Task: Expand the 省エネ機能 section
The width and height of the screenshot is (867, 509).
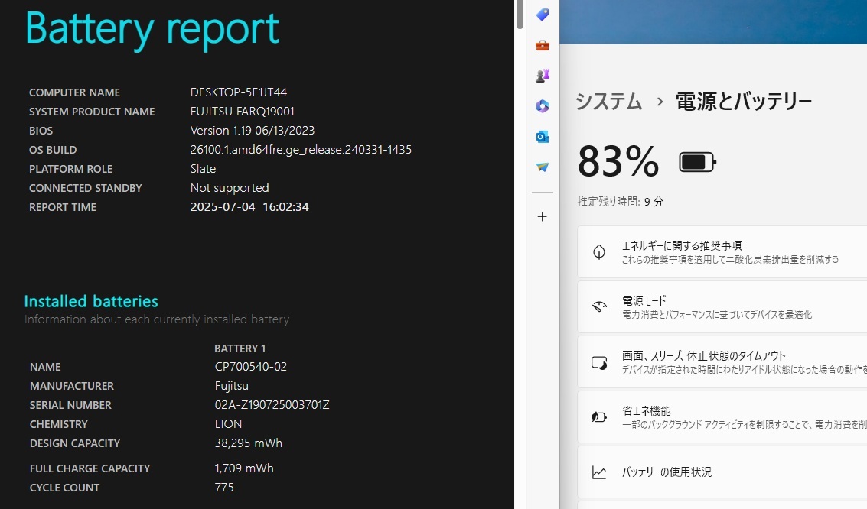Action: 722,417
